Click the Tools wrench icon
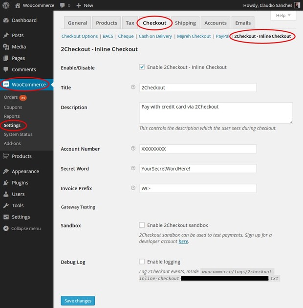Image resolution: width=303 pixels, height=308 pixels. (6, 205)
